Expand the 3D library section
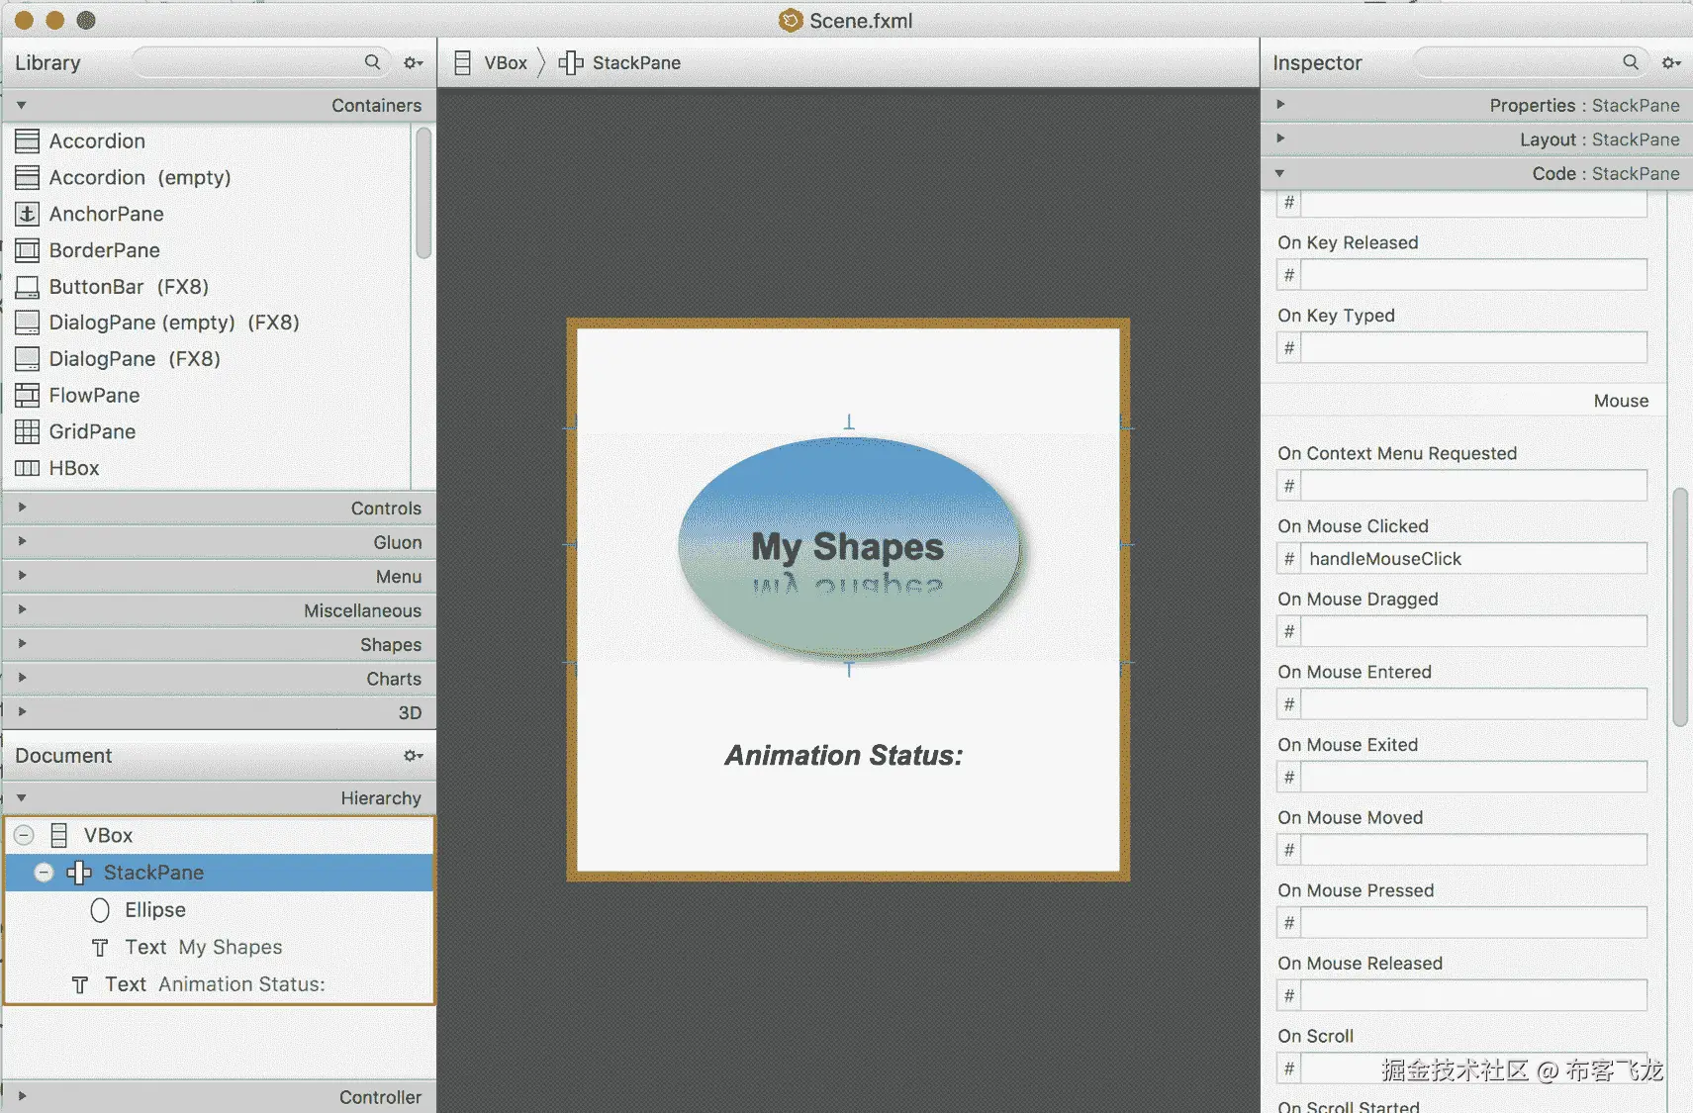The height and width of the screenshot is (1113, 1693). 22,711
